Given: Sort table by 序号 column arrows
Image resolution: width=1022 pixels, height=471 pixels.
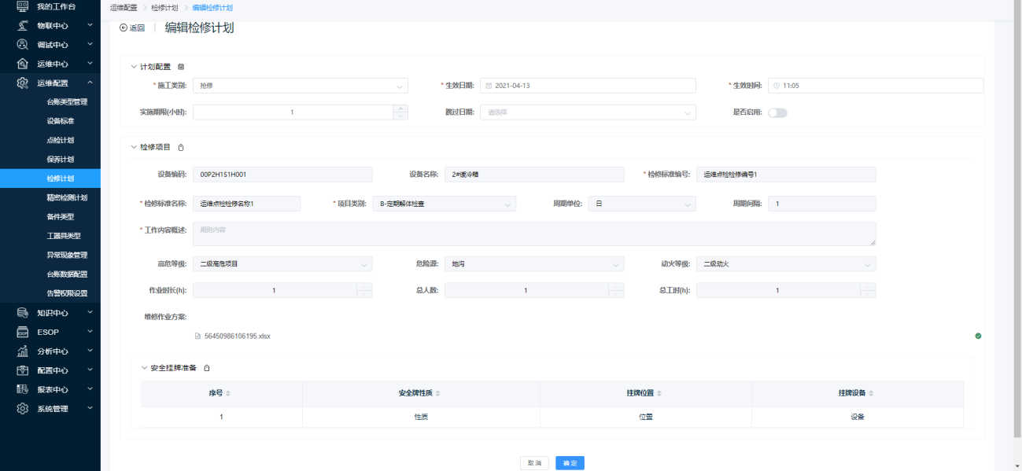Looking at the screenshot, I should pyautogui.click(x=228, y=393).
